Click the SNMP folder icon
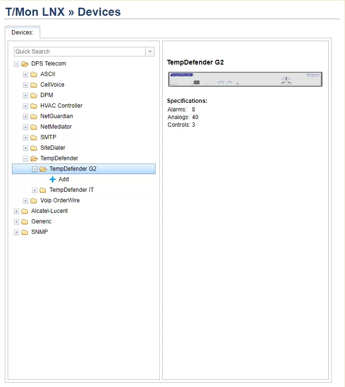Screen dimensions: 345x387 pyautogui.click(x=25, y=232)
